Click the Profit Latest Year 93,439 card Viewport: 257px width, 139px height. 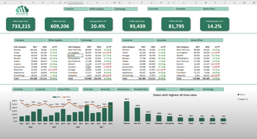tap(137, 24)
